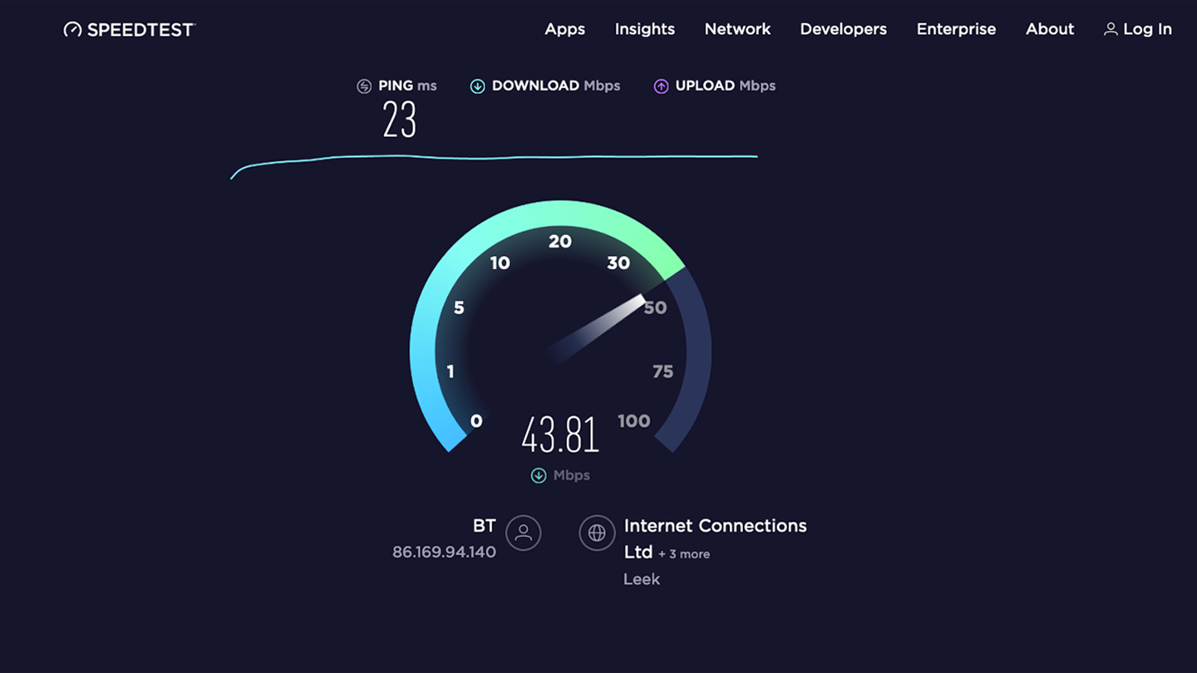This screenshot has height=673, width=1197.
Task: Click the Log In link
Action: pyautogui.click(x=1147, y=28)
